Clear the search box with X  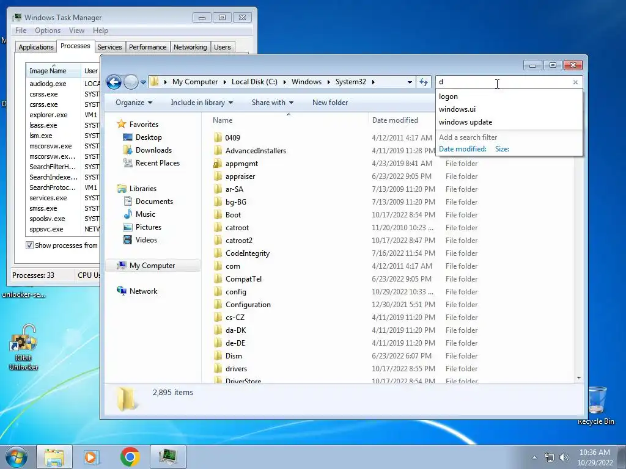[575, 82]
